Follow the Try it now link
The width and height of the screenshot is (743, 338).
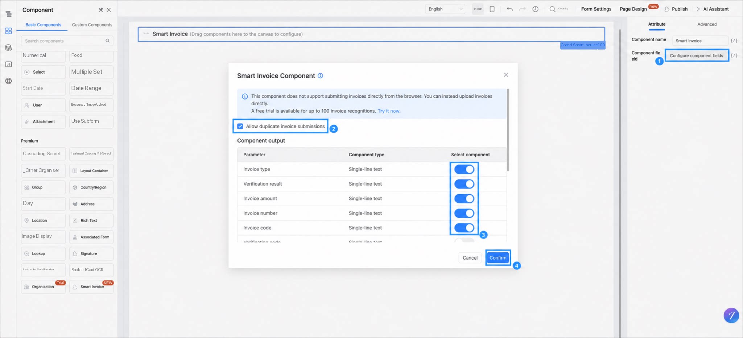click(x=389, y=111)
